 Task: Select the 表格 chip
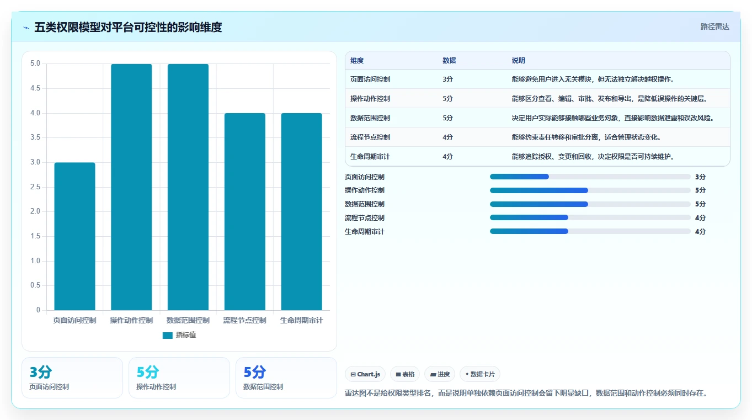(x=405, y=374)
